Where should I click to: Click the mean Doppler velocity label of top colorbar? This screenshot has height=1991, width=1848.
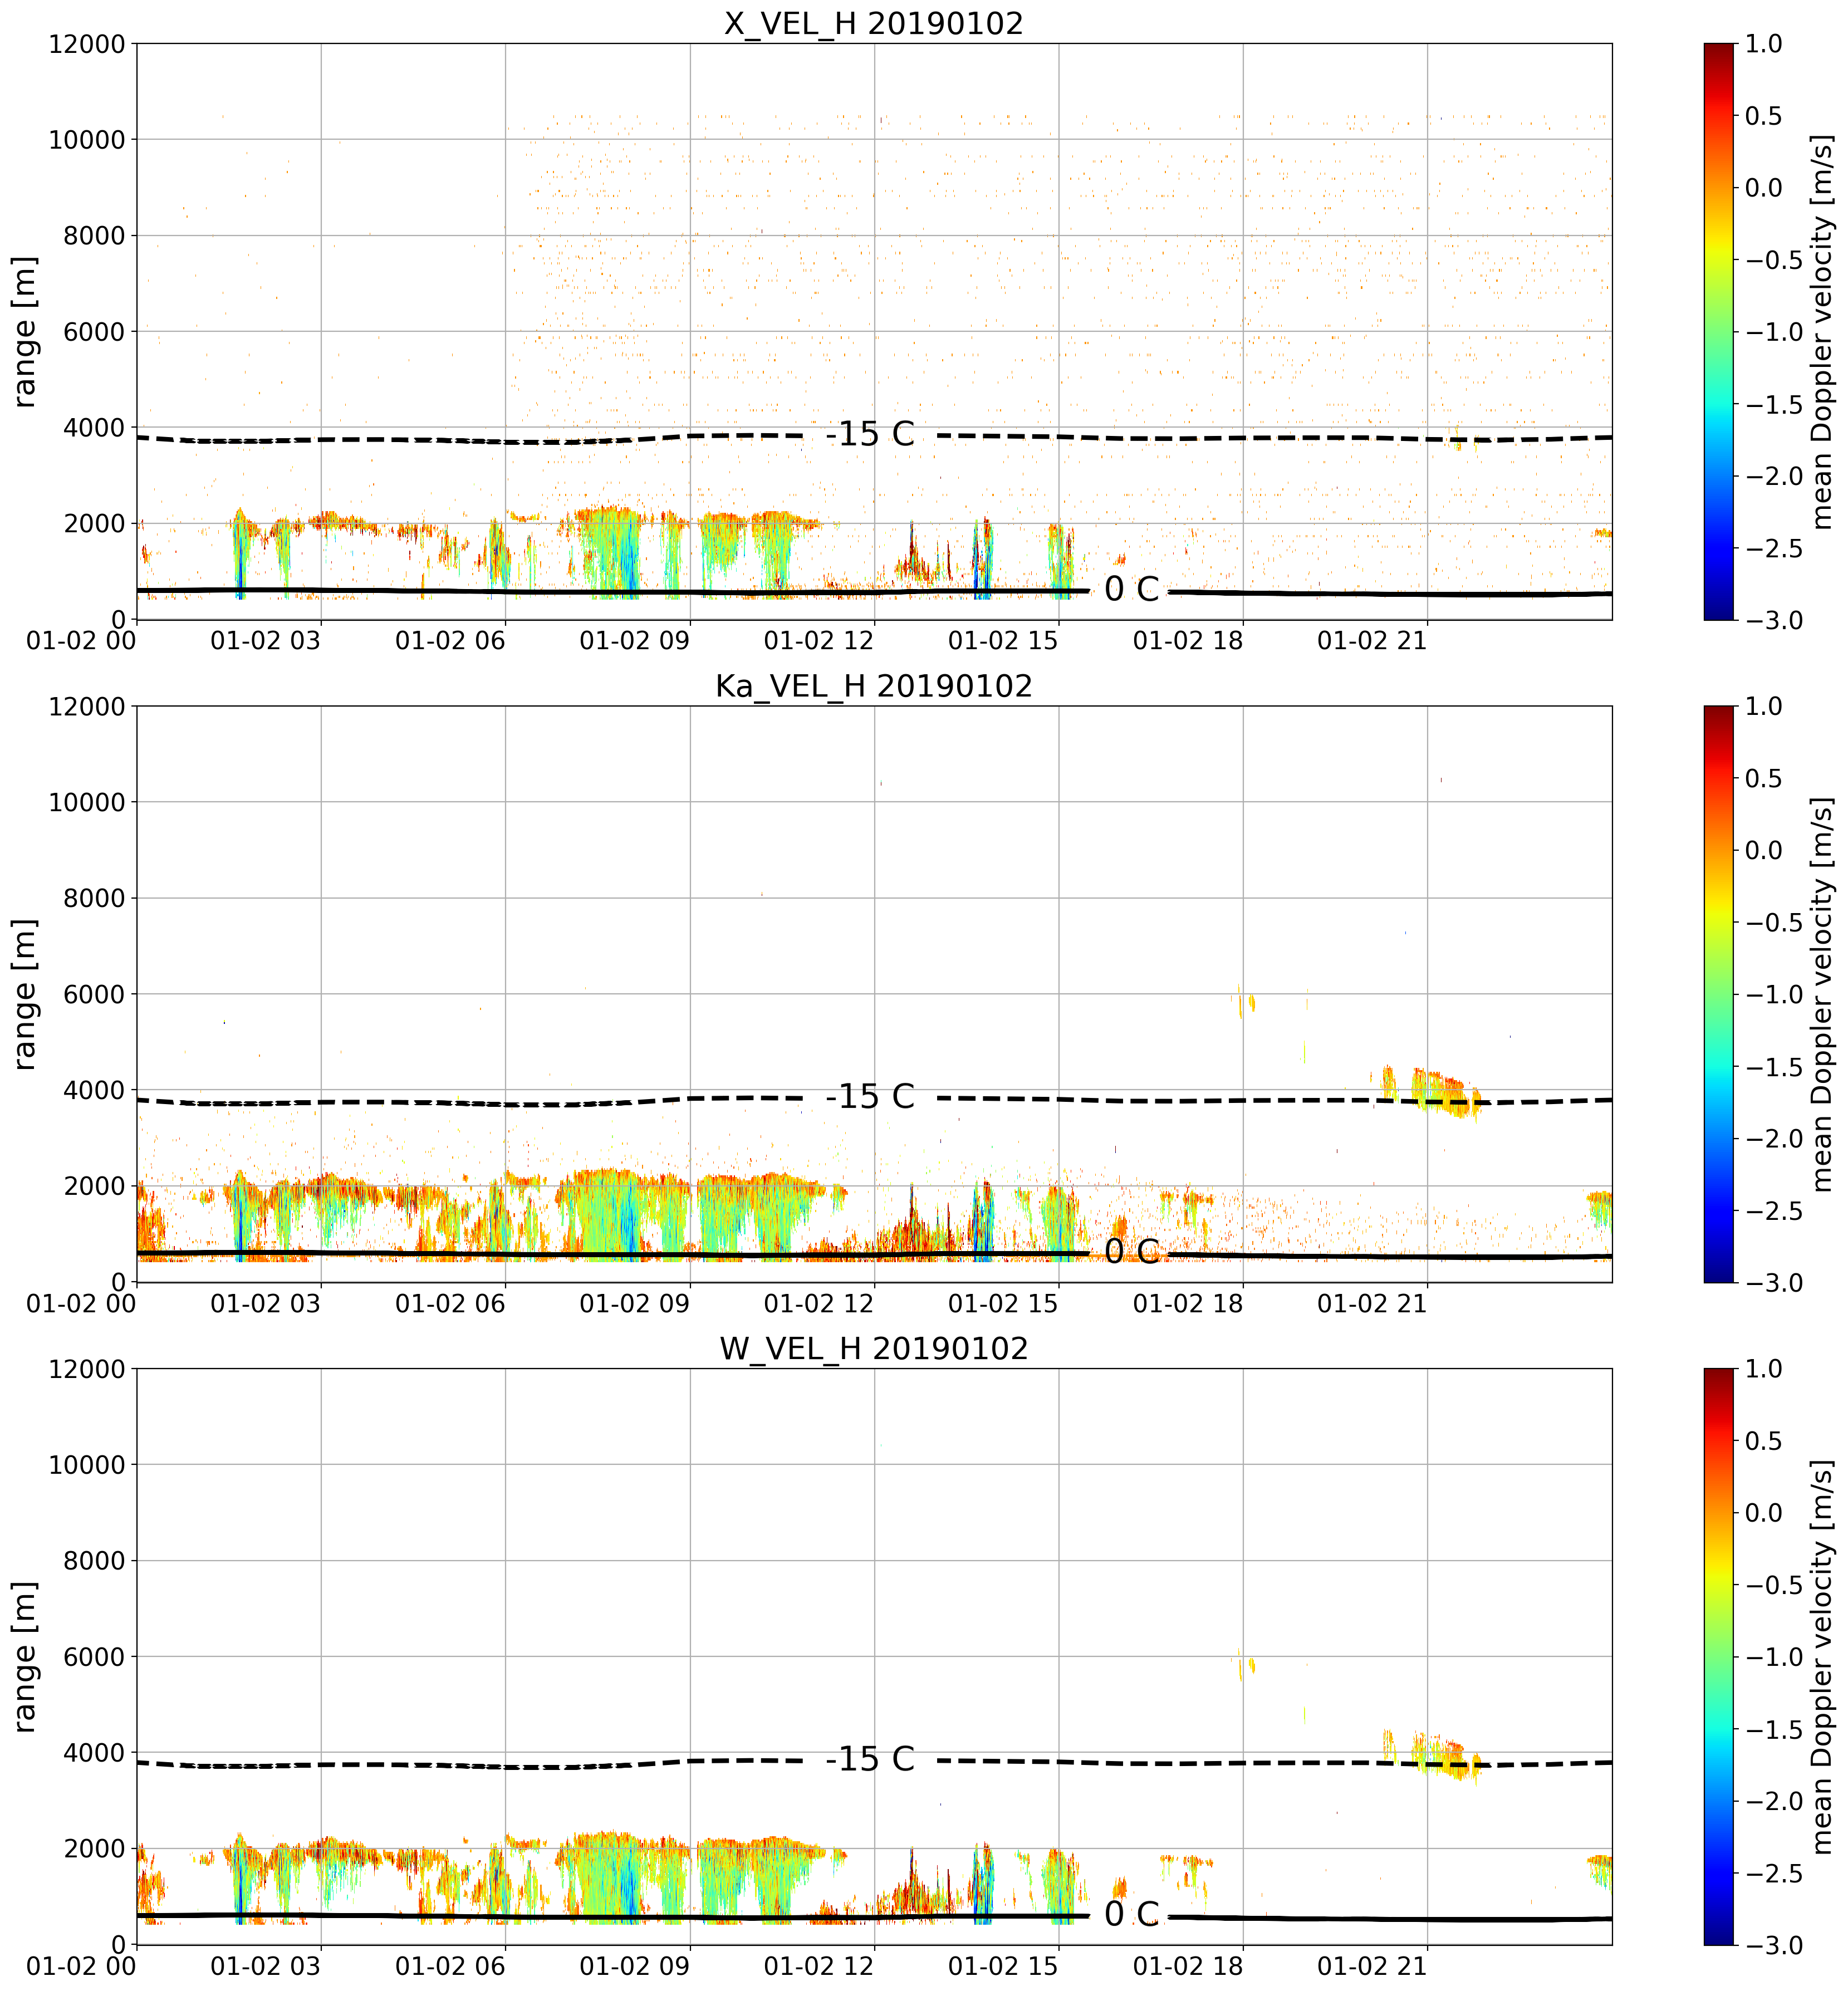coord(1823,332)
